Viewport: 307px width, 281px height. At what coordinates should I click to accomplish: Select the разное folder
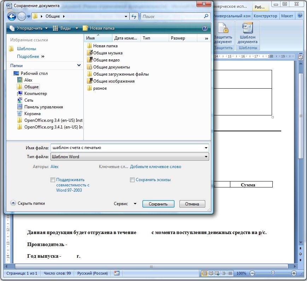coord(97,88)
